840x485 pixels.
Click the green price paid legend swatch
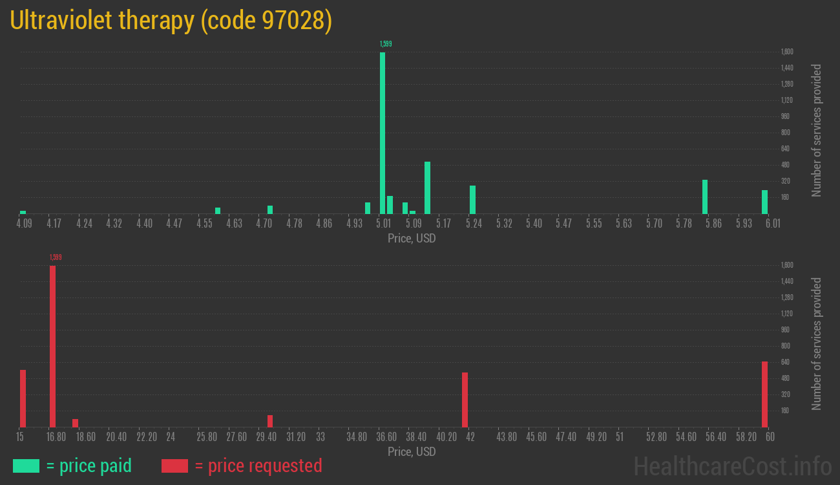coord(26,466)
